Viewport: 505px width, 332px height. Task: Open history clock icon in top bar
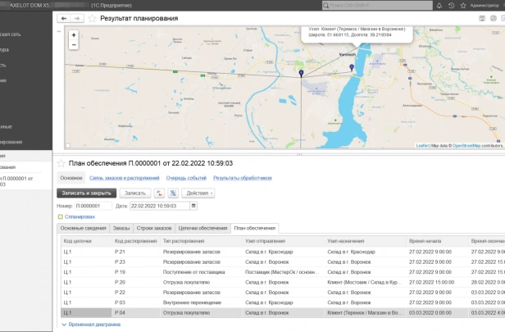click(x=451, y=6)
